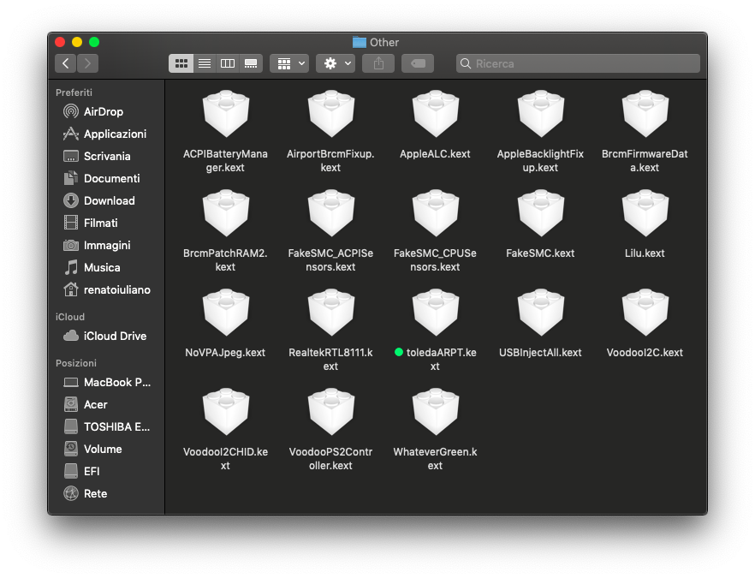Switch to column view mode
Viewport: 755px width, 578px height.
point(228,63)
